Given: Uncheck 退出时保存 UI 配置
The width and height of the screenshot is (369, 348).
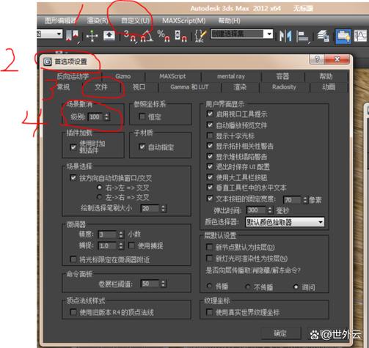Looking at the screenshot, I should 210,166.
